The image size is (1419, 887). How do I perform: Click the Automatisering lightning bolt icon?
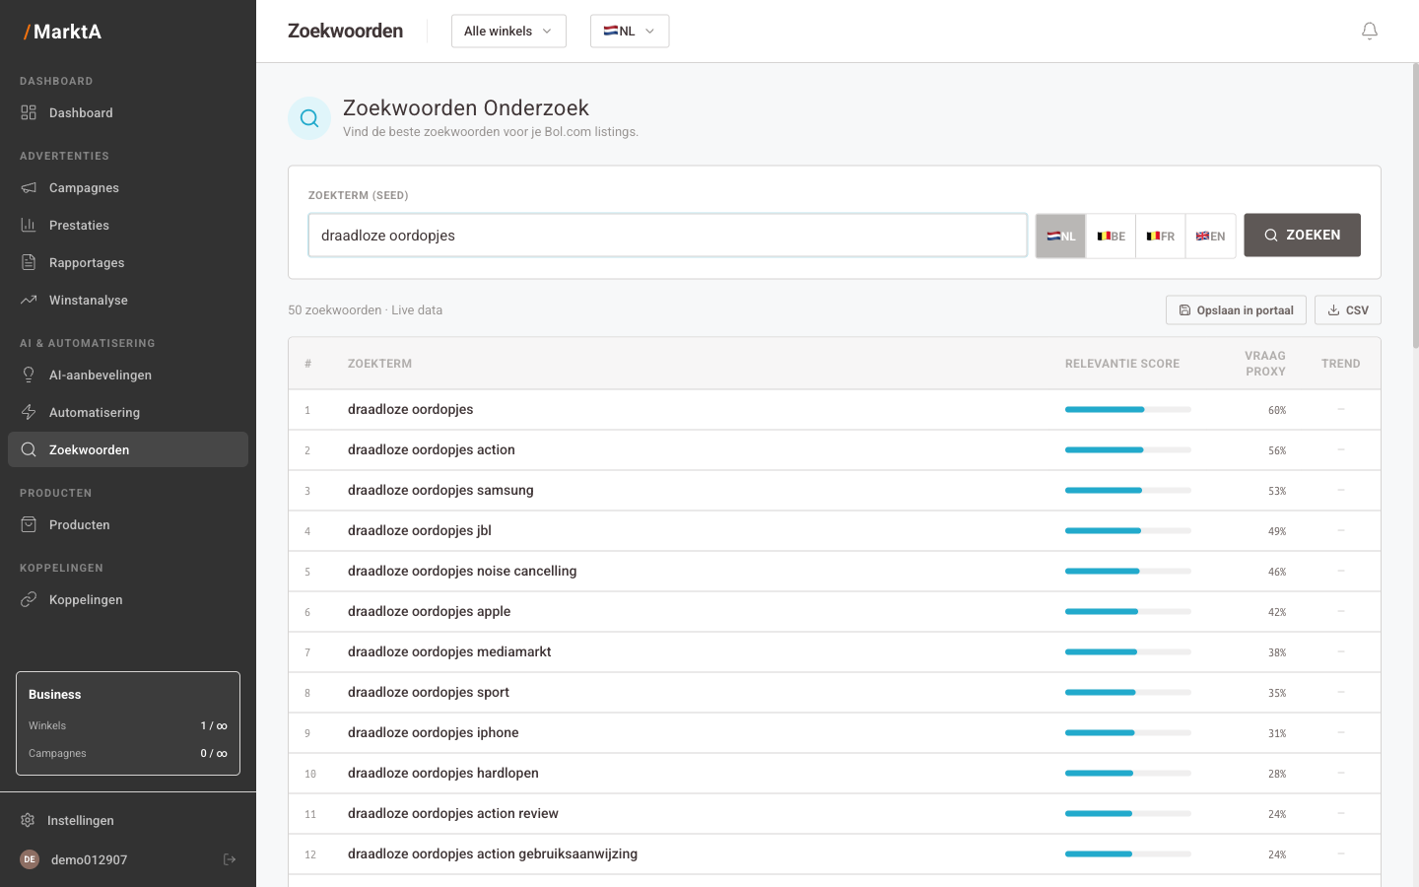pyautogui.click(x=29, y=412)
